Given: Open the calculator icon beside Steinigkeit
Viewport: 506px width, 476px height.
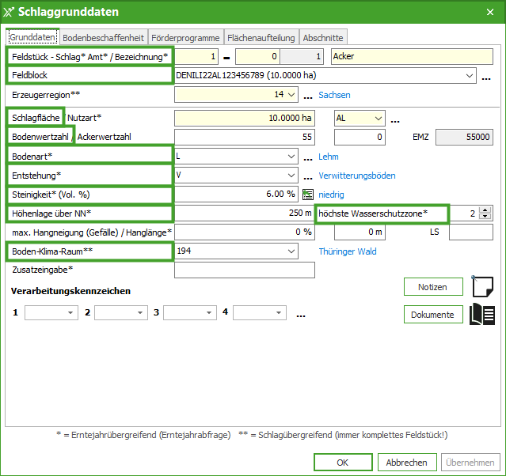Looking at the screenshot, I should 308,195.
